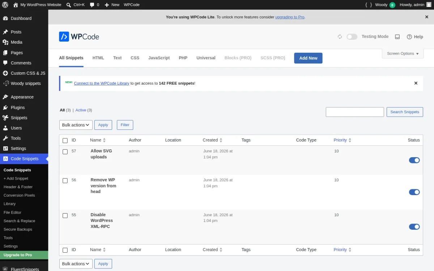Sort by Priority in footer row
434x271 pixels.
[x=342, y=250]
